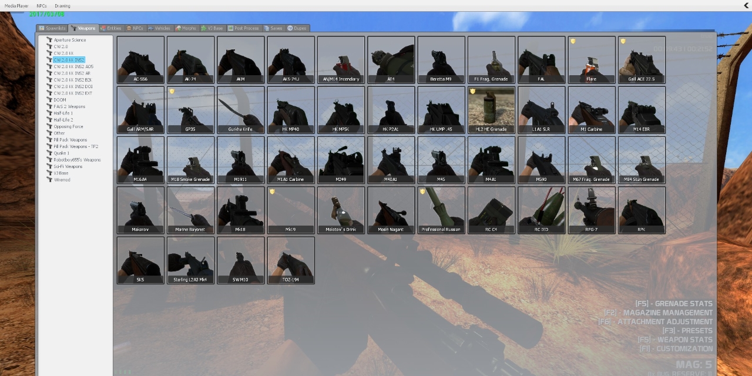Viewport: 752px width, 376px height.
Task: Choose the HK MP5K weapon
Action: [x=341, y=110]
